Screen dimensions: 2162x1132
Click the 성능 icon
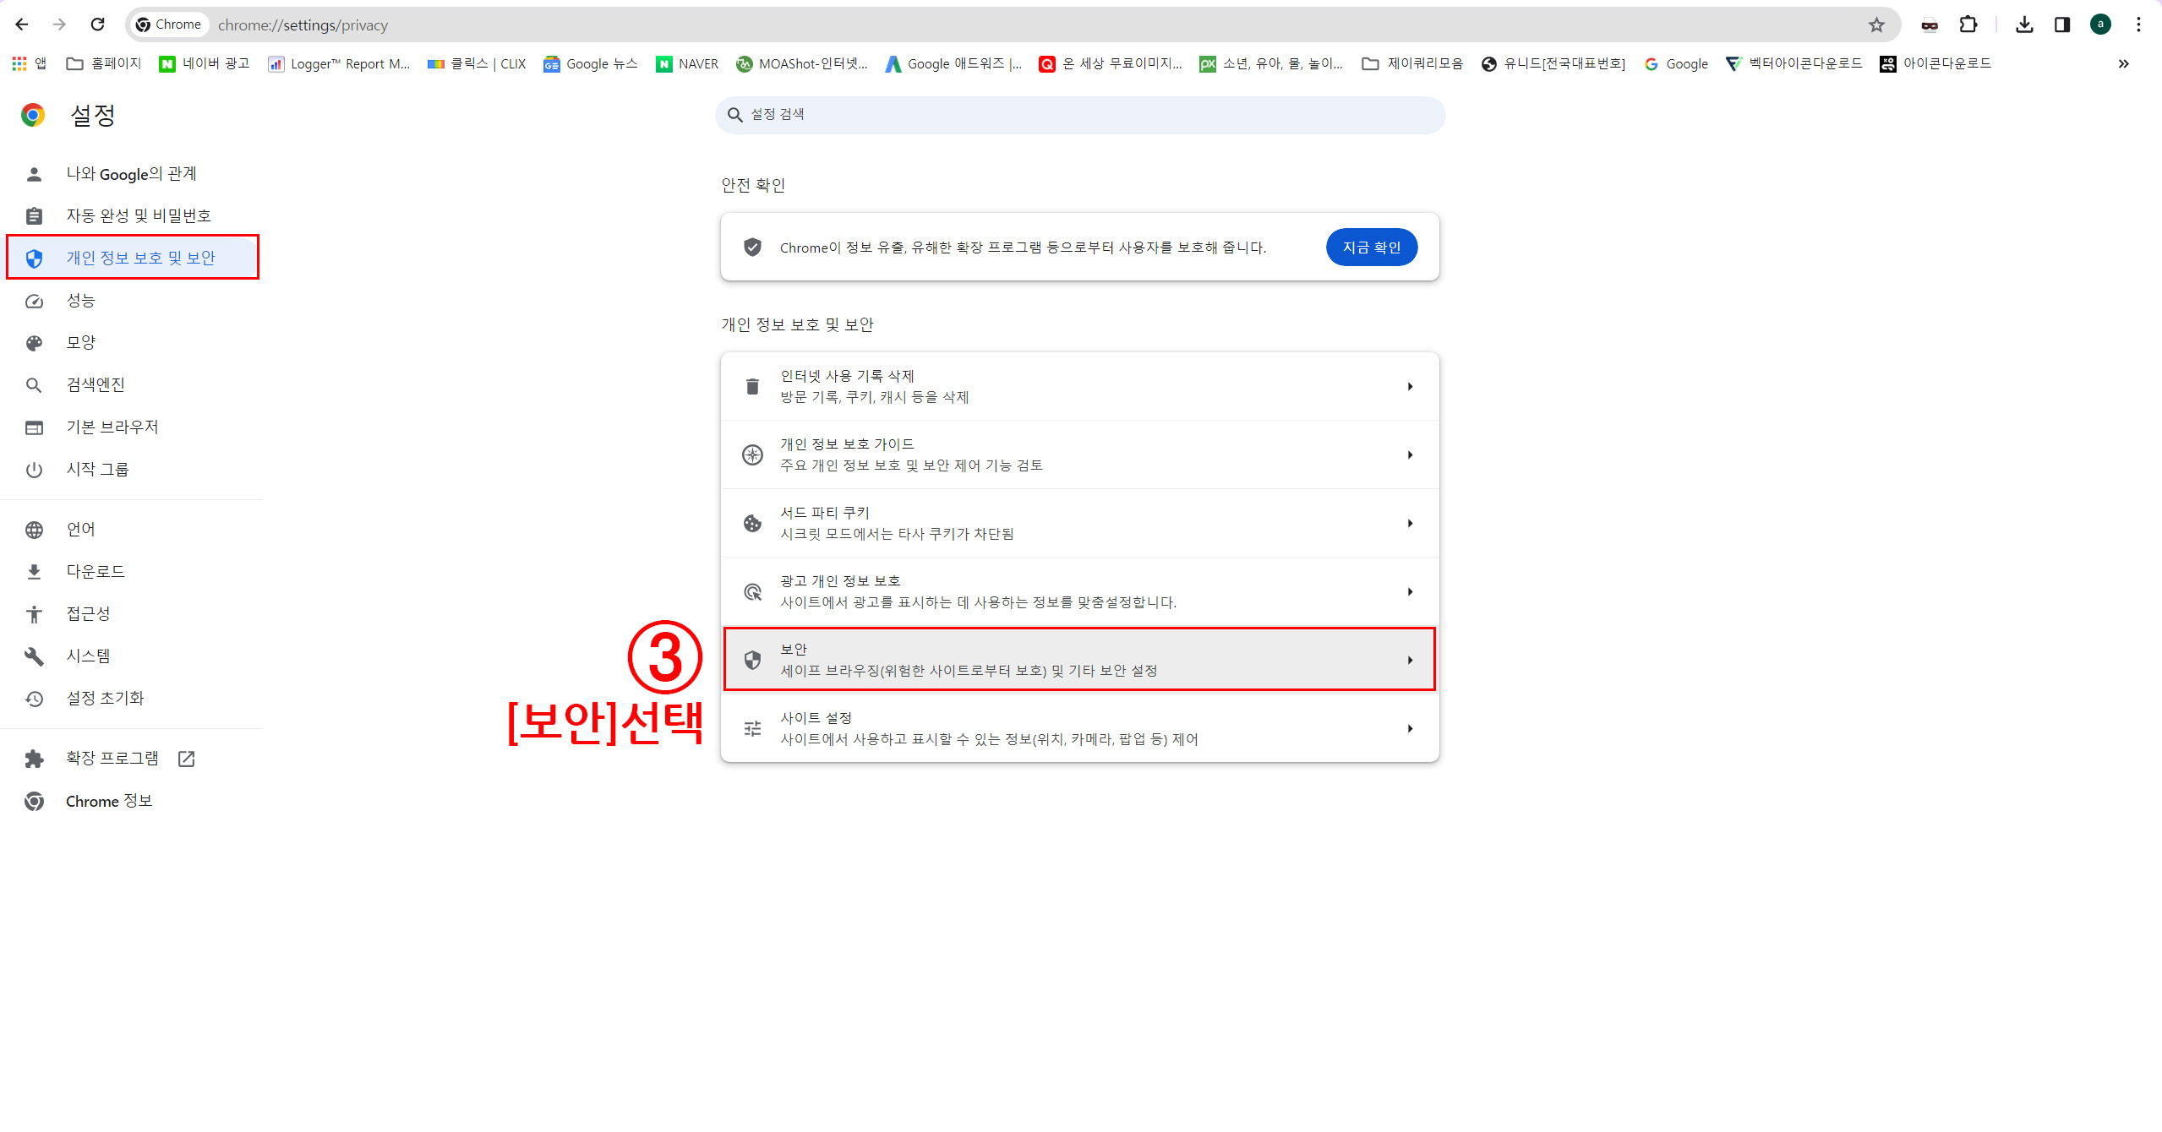[x=35, y=300]
